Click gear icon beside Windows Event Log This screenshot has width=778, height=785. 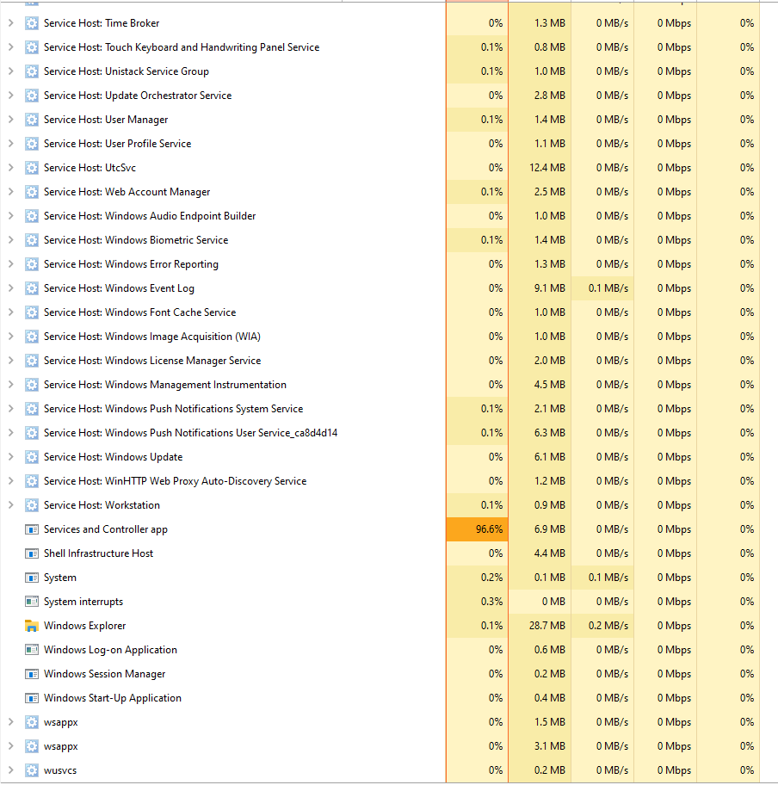point(32,287)
